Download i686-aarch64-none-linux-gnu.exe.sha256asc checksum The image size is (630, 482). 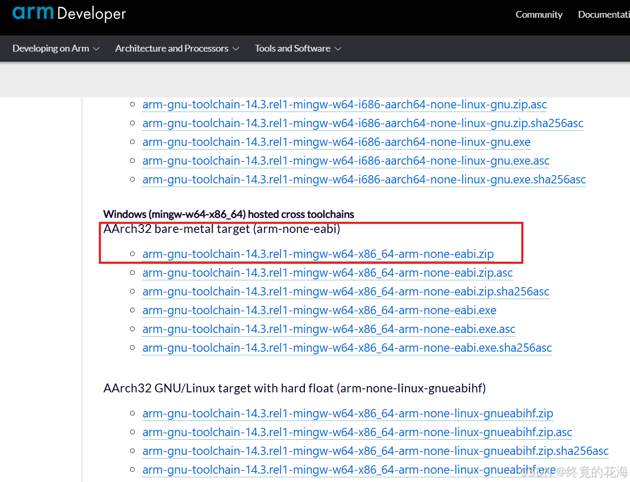(364, 180)
